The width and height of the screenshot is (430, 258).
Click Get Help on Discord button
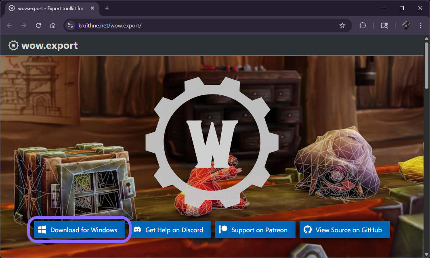point(172,230)
